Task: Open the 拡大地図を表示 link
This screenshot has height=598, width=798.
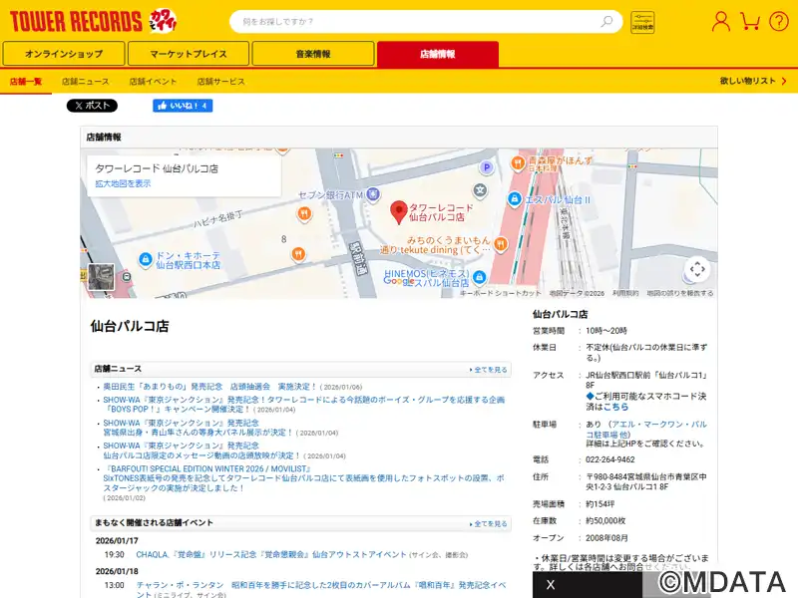Action: point(123,183)
